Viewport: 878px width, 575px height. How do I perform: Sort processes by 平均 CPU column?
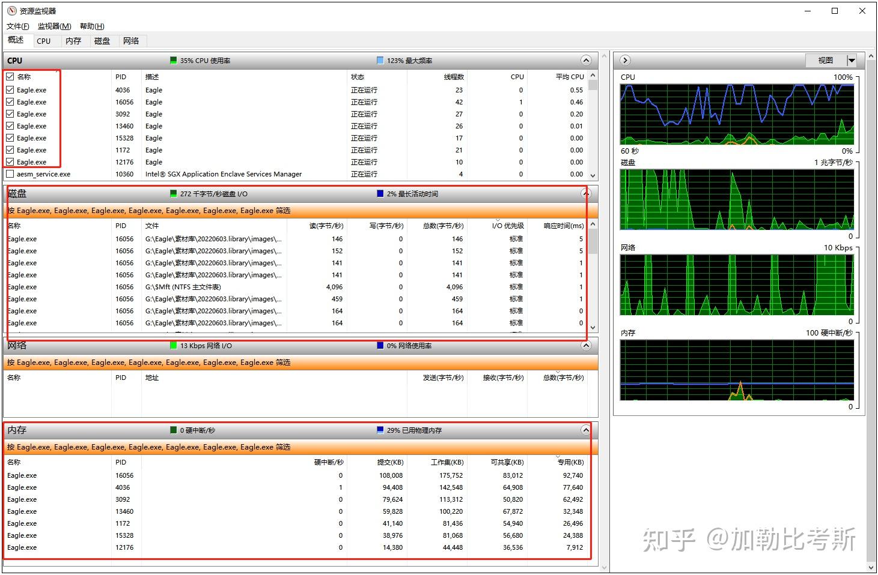569,77
